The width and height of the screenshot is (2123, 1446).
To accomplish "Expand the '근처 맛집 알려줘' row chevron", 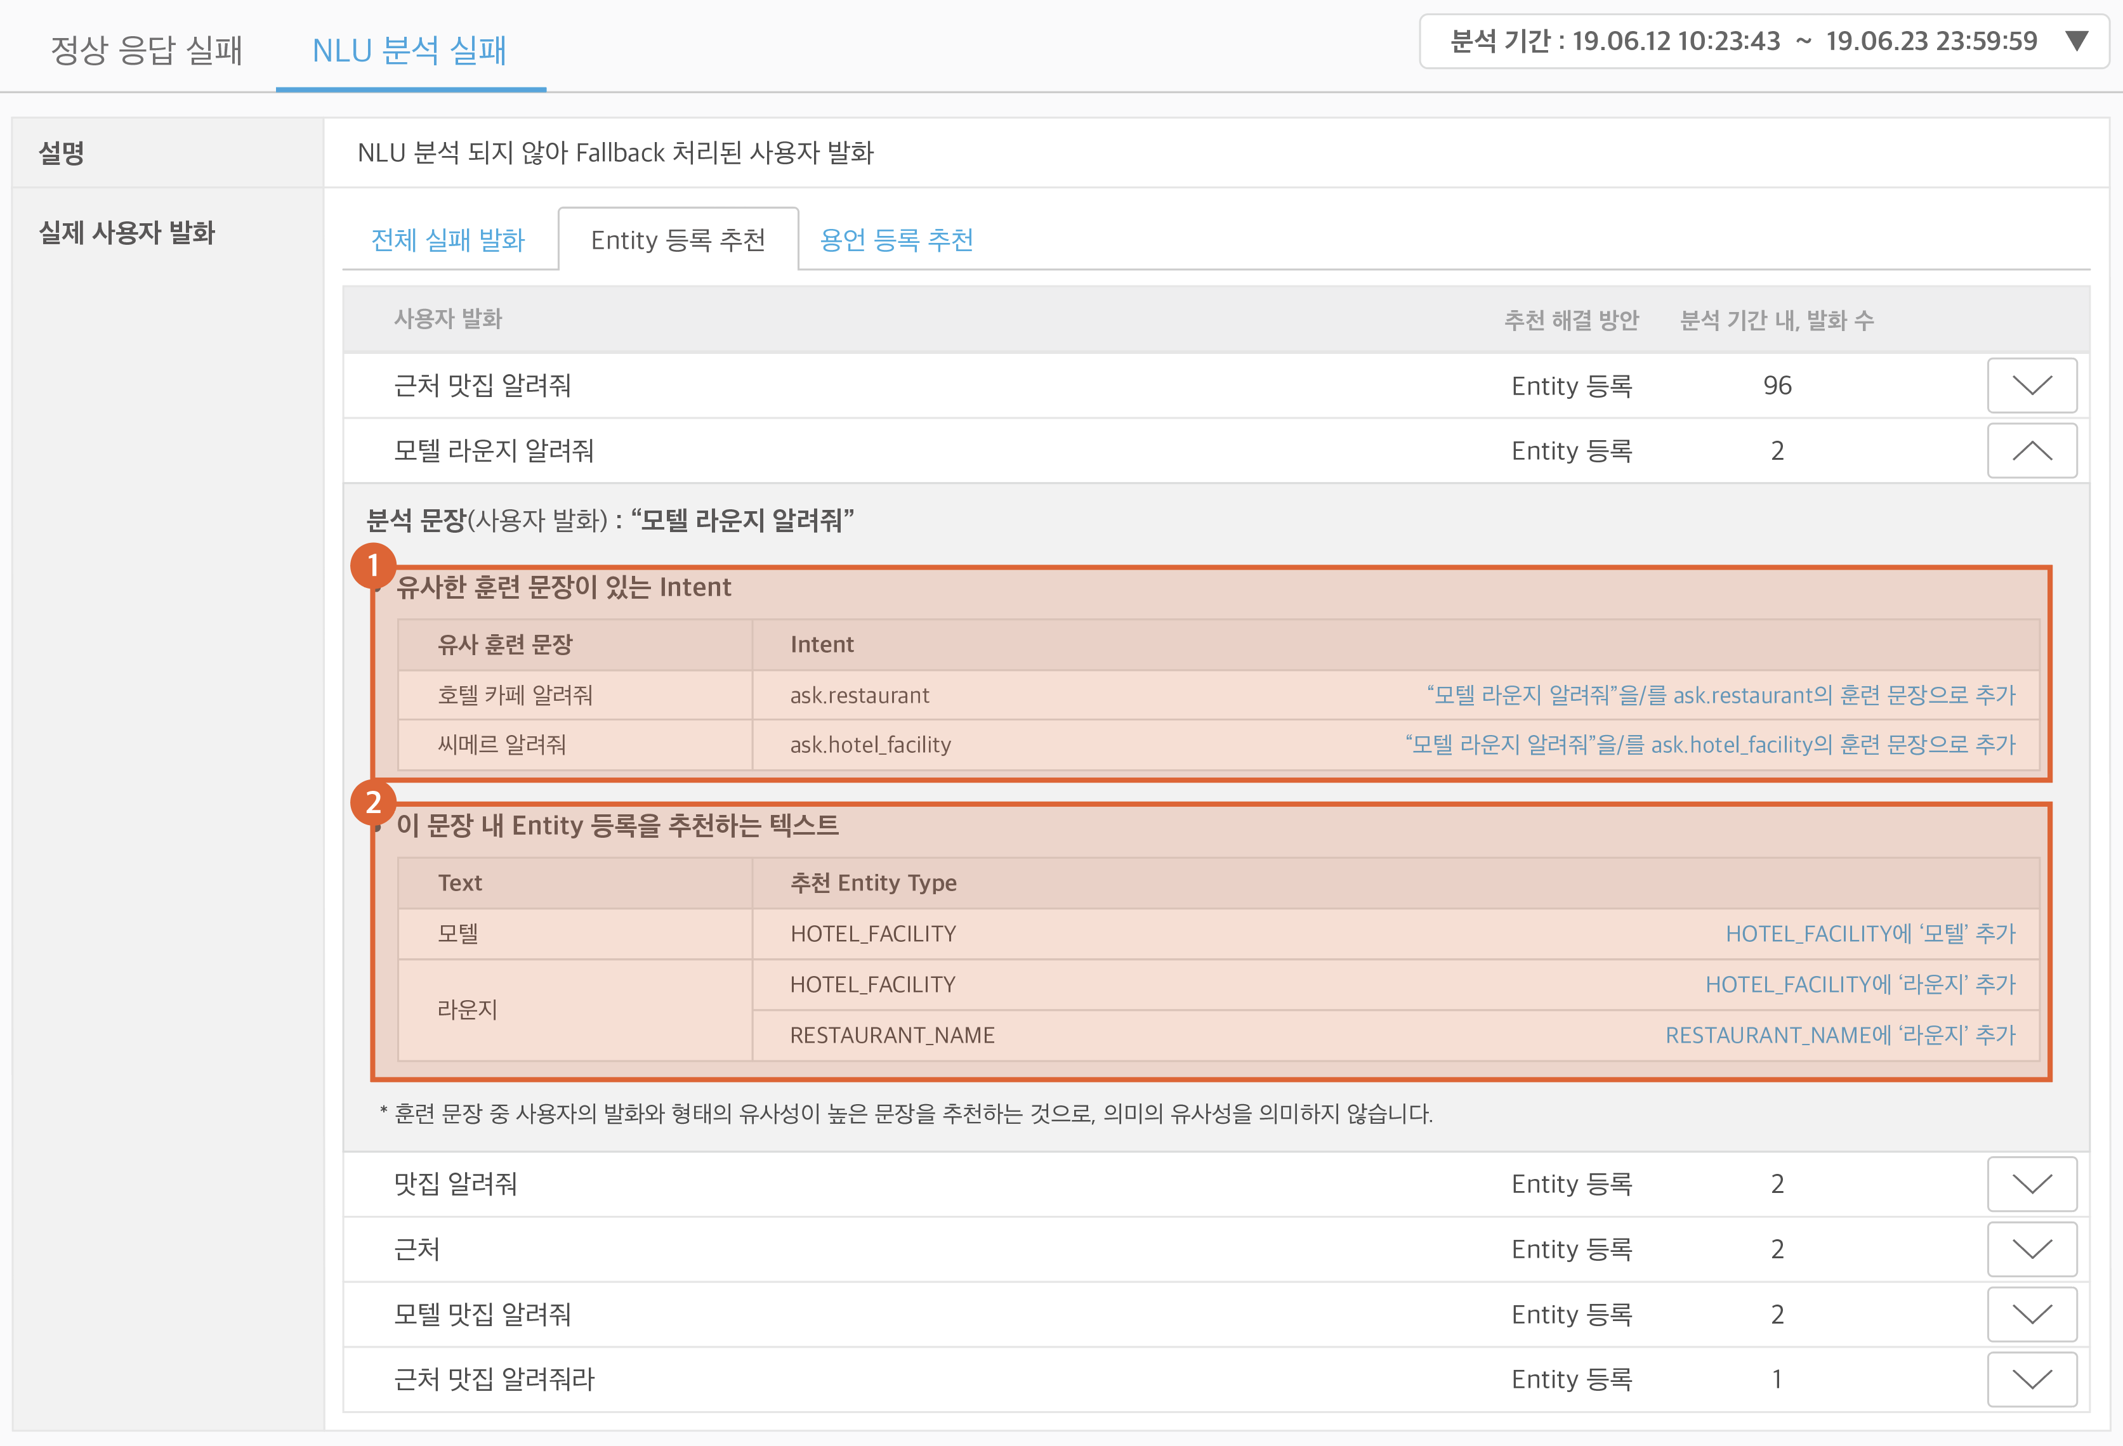I will (x=2031, y=385).
